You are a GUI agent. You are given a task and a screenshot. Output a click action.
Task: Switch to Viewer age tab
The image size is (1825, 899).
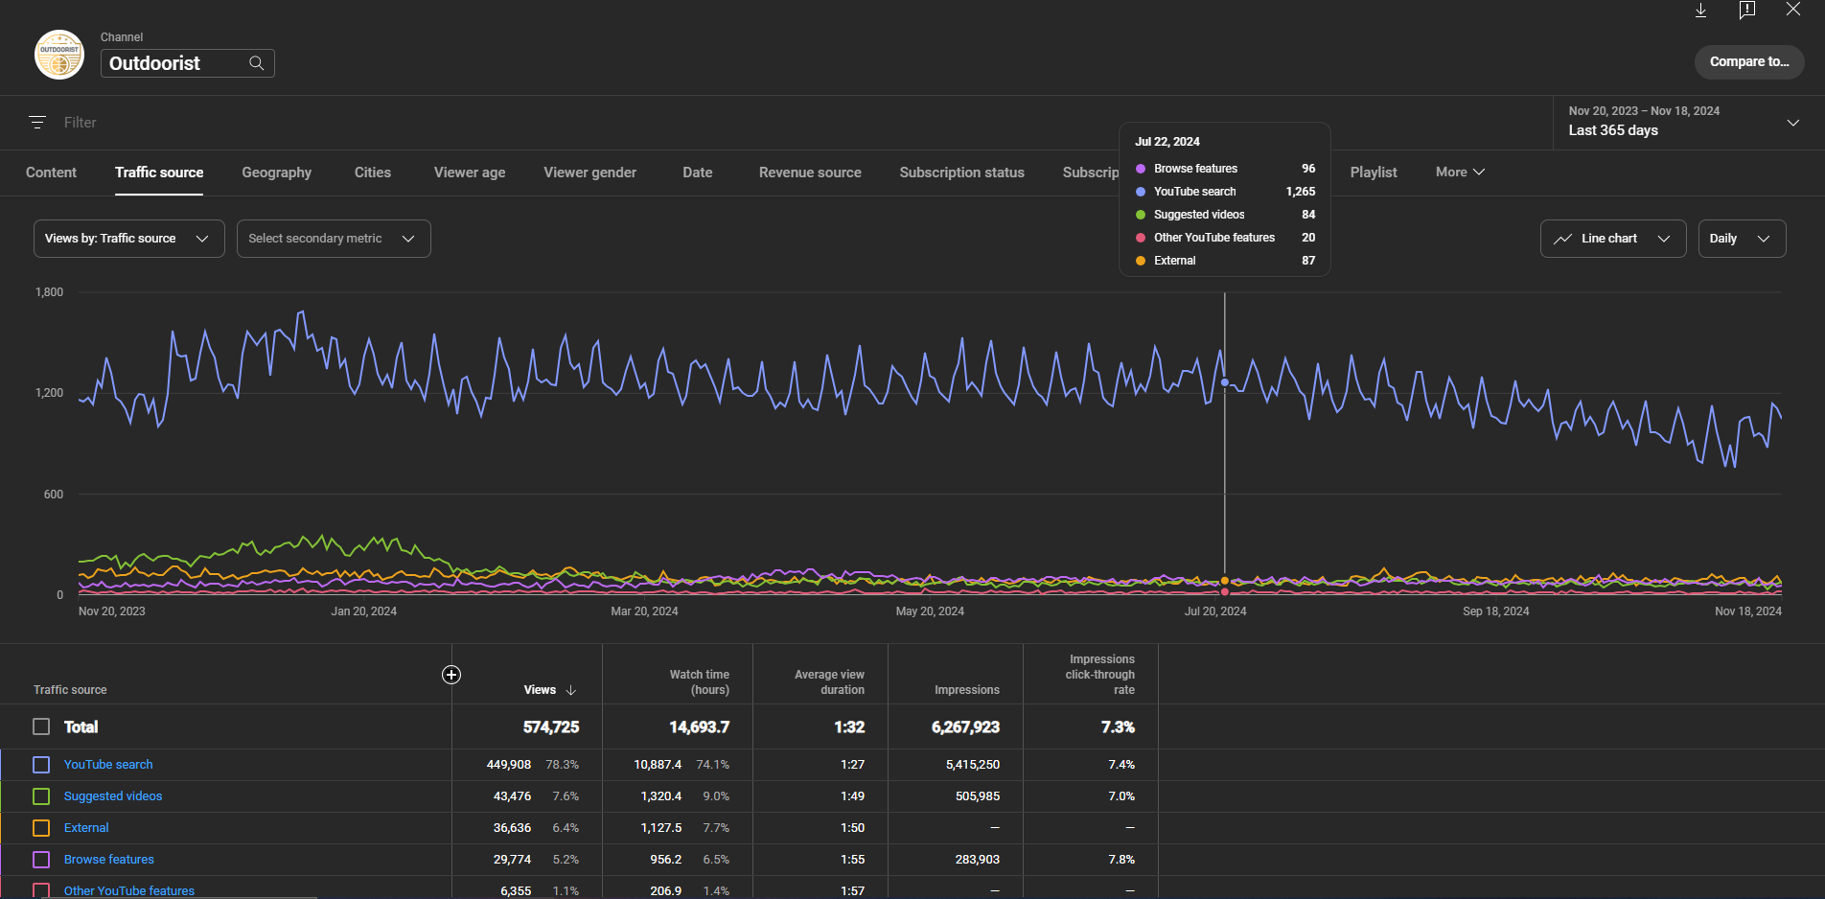pyautogui.click(x=470, y=173)
